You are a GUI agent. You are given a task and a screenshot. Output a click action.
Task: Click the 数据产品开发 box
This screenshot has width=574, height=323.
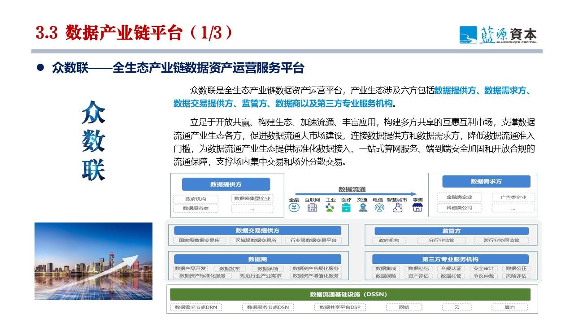pos(190,269)
